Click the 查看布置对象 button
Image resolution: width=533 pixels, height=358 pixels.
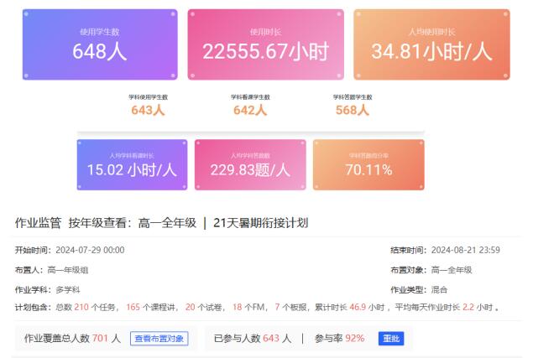pos(159,339)
